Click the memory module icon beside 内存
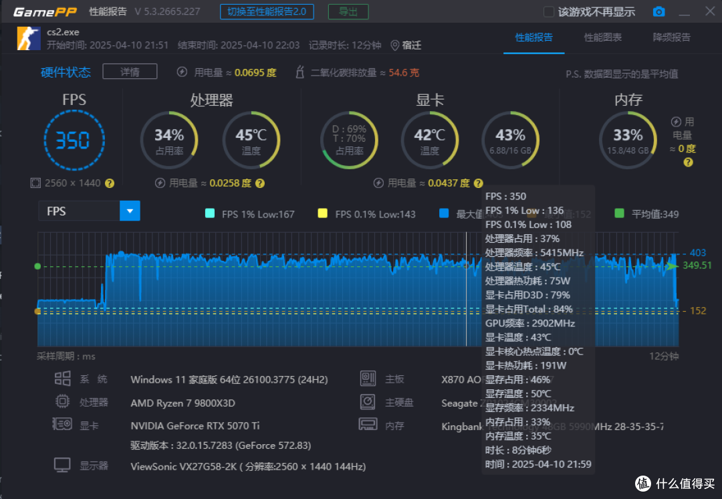The width and height of the screenshot is (722, 499). [x=368, y=424]
